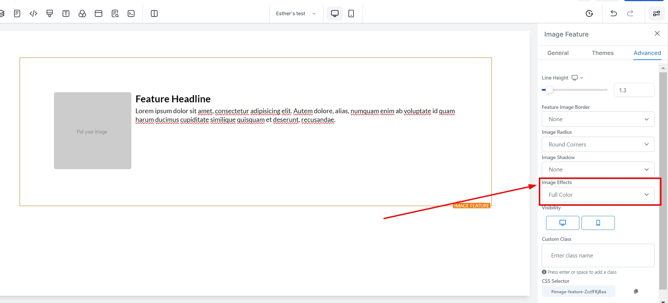Click the overlapping circles color icon
The width and height of the screenshot is (668, 303).
(82, 14)
